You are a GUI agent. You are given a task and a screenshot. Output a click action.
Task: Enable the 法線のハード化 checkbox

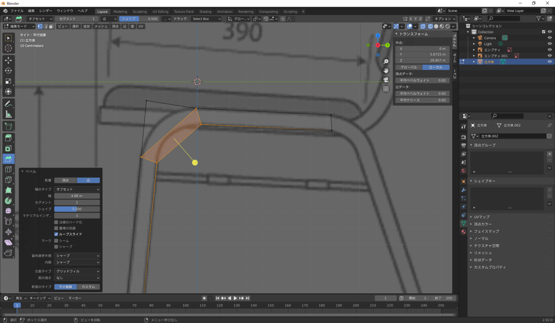[x=56, y=222]
